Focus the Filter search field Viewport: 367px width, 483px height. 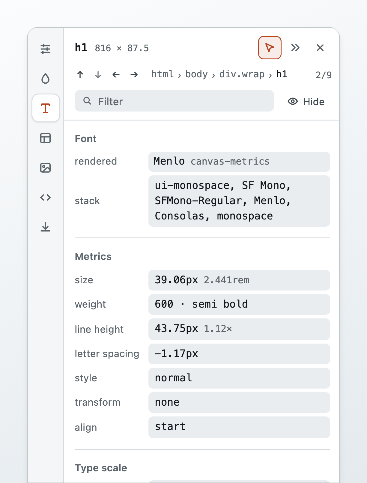175,101
